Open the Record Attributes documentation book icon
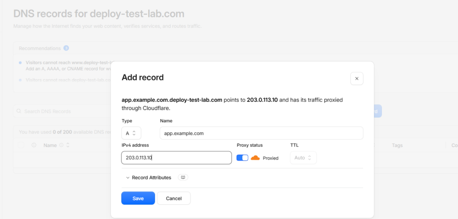This screenshot has width=458, height=219. click(183, 177)
